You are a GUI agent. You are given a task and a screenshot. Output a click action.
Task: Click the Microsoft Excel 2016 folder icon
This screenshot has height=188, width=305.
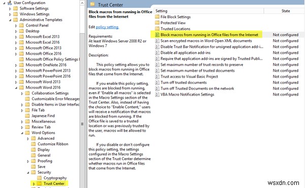21,42
